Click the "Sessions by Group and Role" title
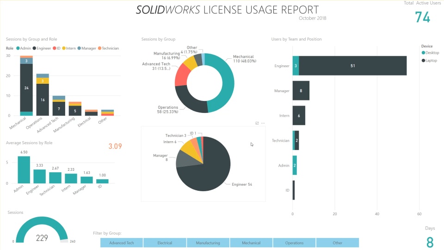Viewport: 444px width, 250px height. pos(31,39)
